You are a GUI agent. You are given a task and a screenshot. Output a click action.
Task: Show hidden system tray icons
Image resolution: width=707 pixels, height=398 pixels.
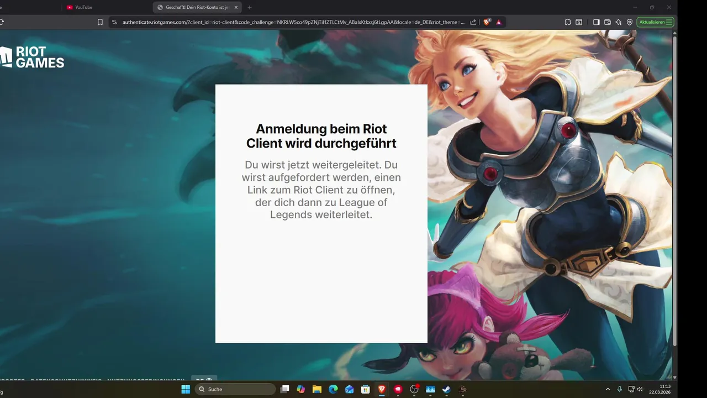coord(608,389)
